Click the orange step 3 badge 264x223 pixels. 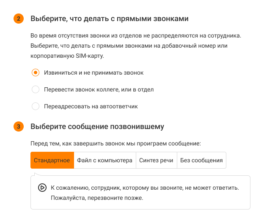19,126
